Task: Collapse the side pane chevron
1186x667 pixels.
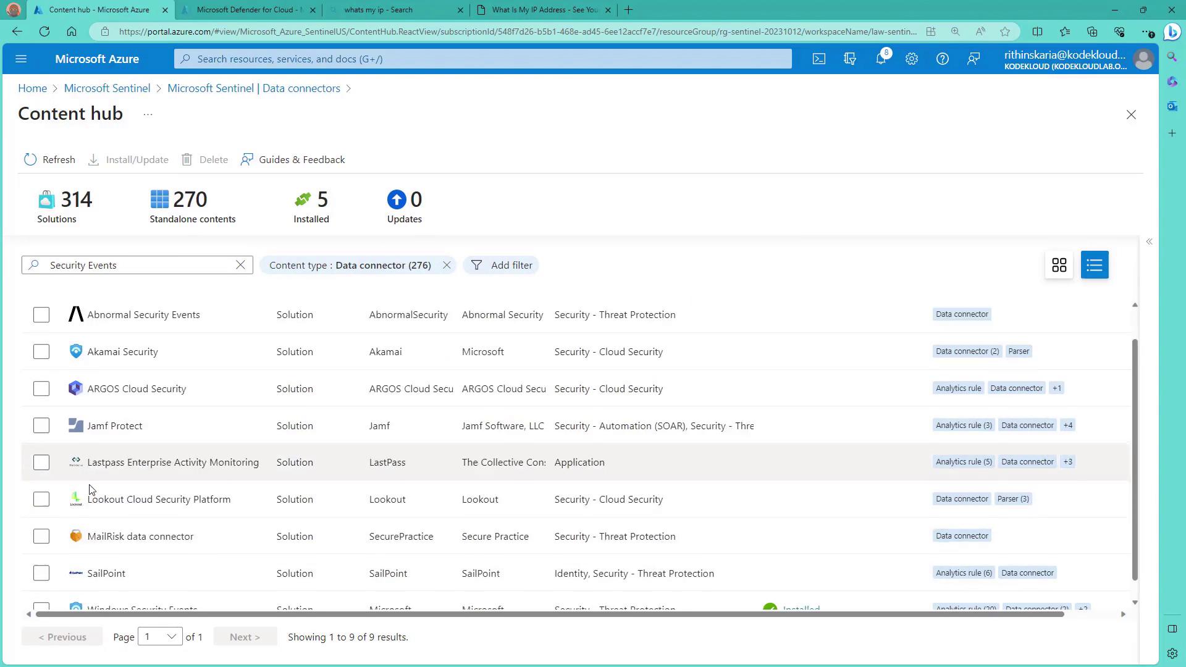Action: click(1149, 241)
